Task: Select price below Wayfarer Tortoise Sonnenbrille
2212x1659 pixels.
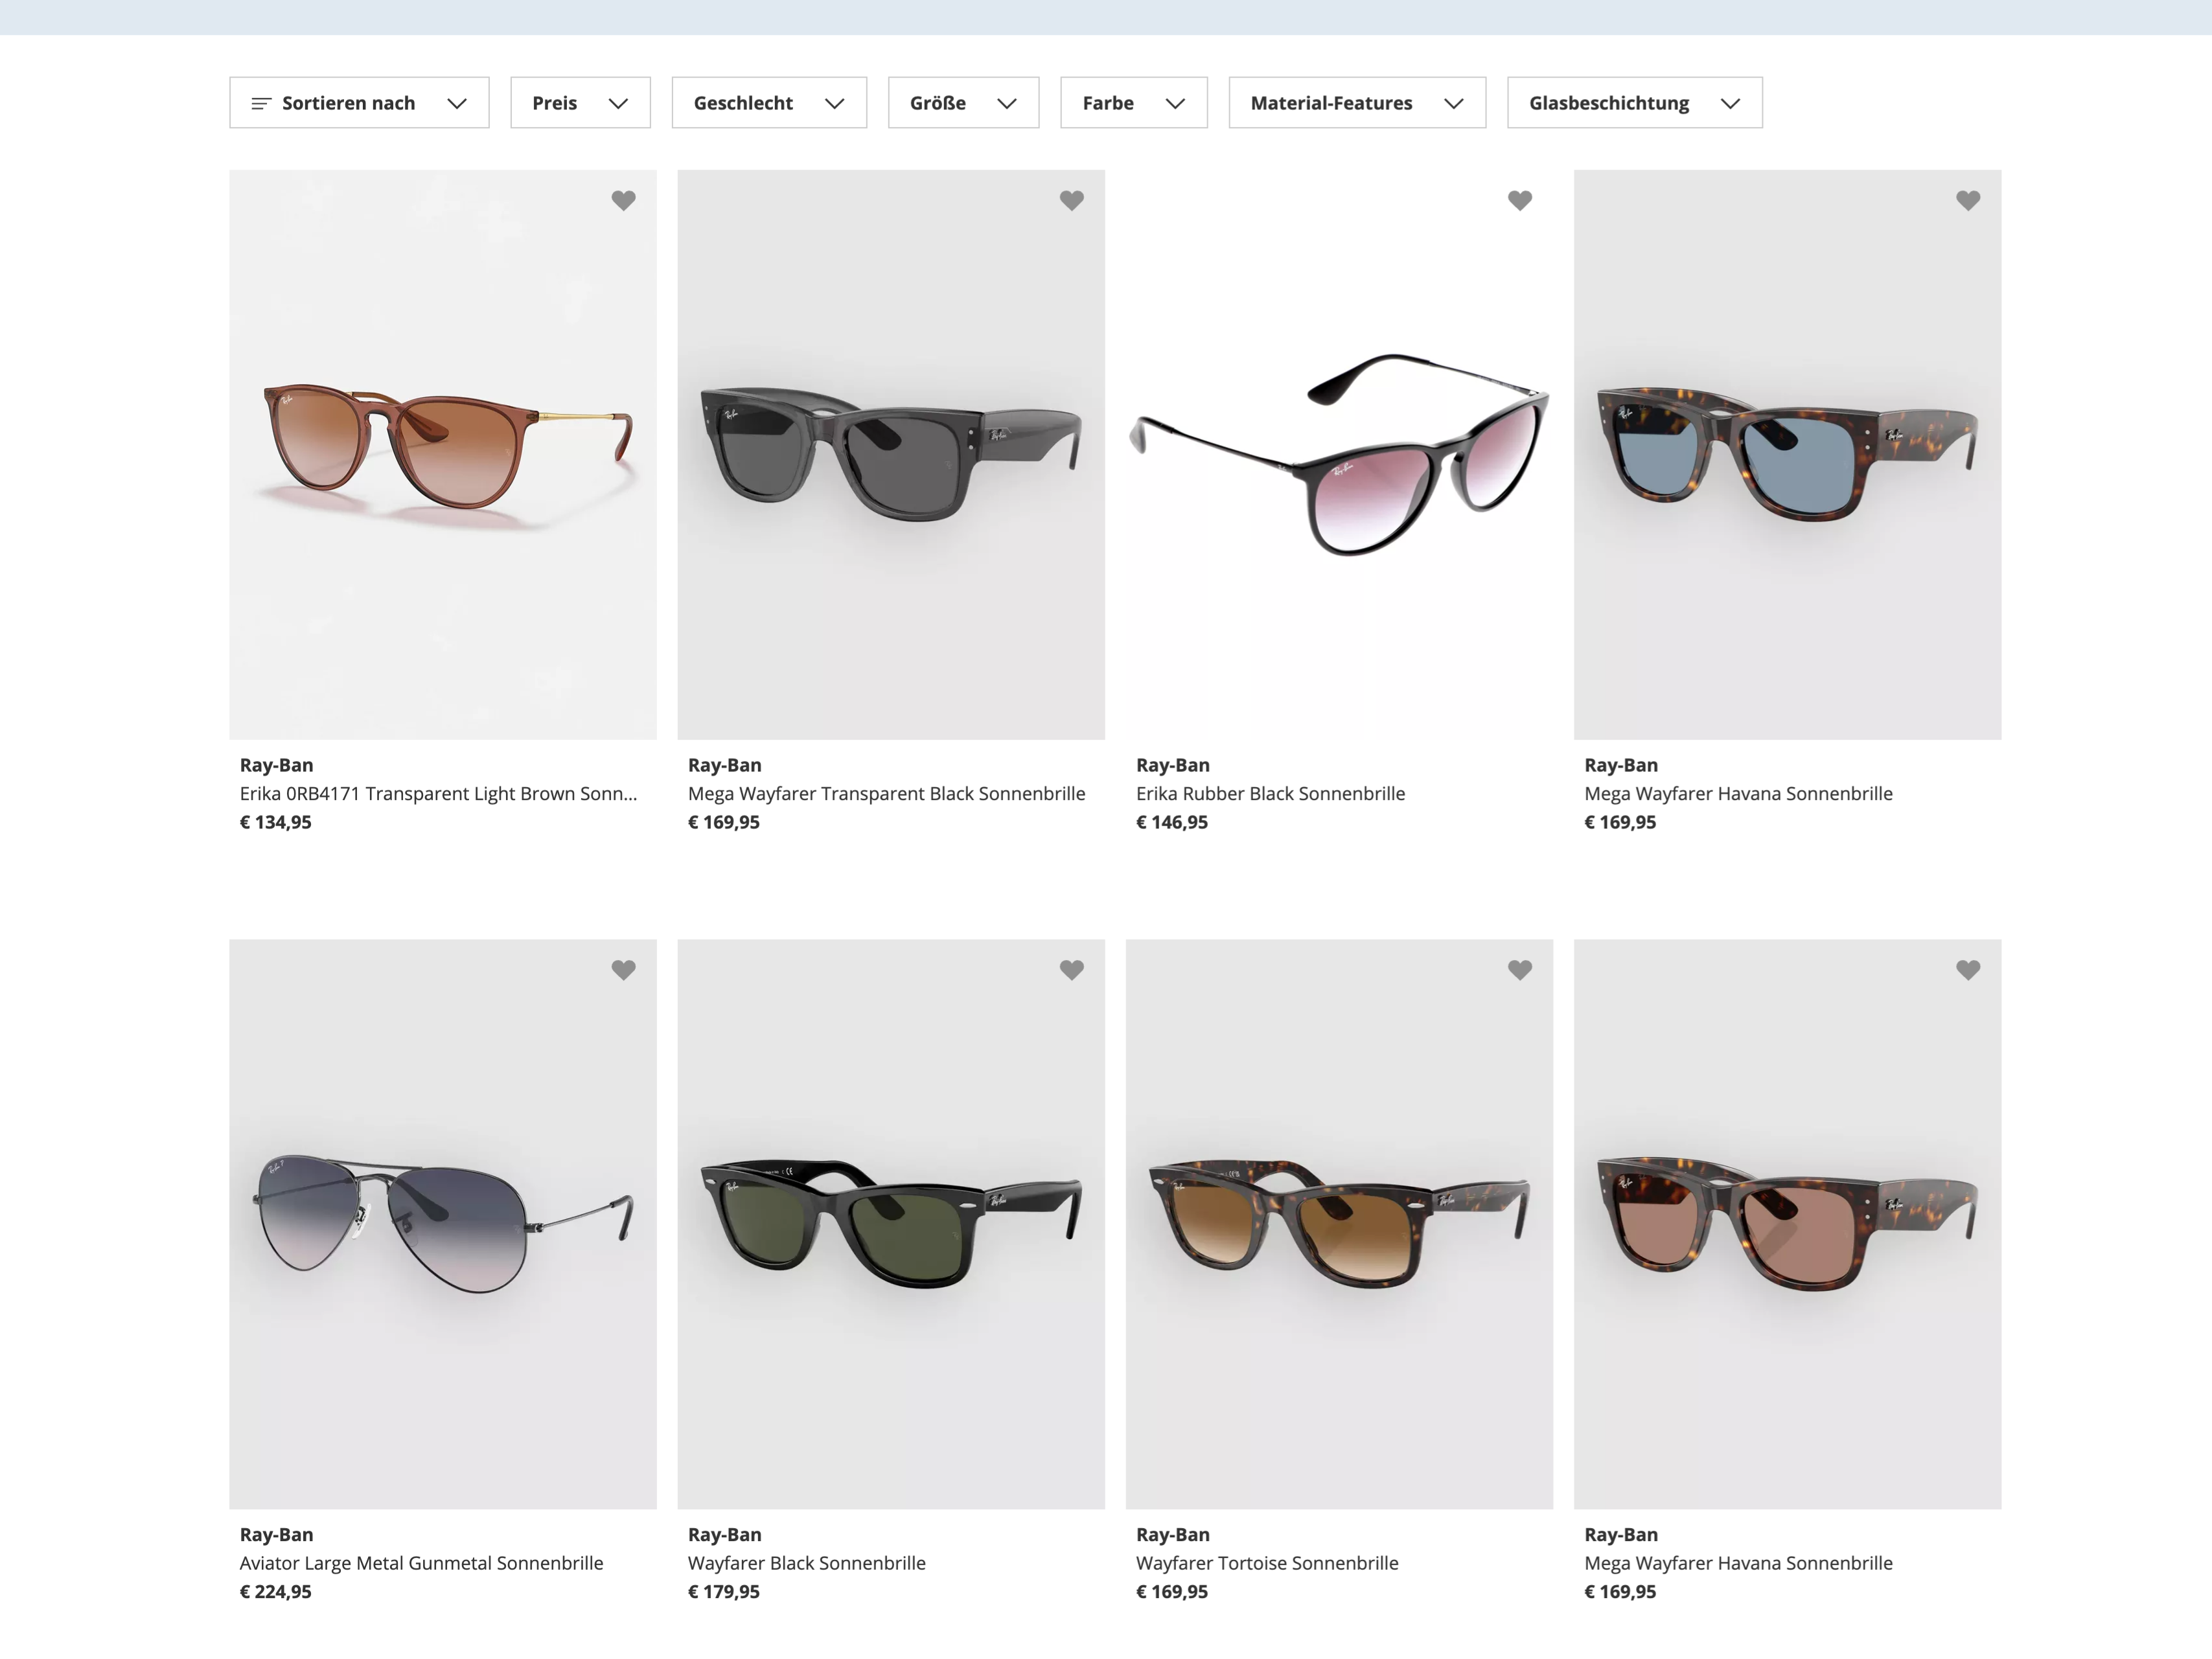Action: [1171, 1591]
